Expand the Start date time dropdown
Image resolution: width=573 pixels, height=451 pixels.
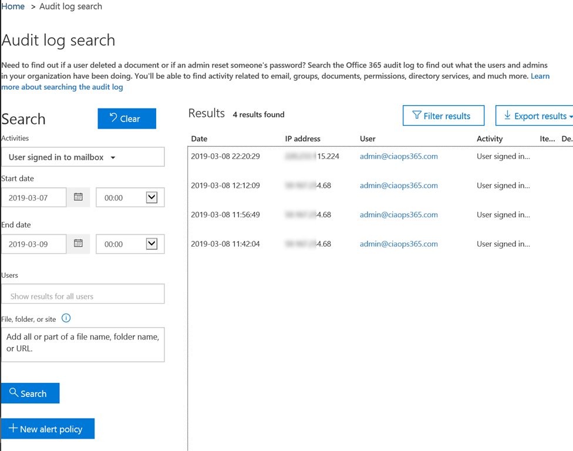[x=151, y=197]
